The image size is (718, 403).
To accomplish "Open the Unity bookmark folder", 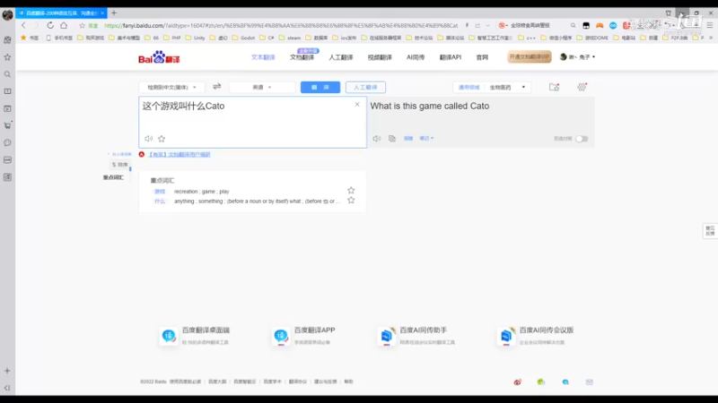I will click(x=195, y=38).
